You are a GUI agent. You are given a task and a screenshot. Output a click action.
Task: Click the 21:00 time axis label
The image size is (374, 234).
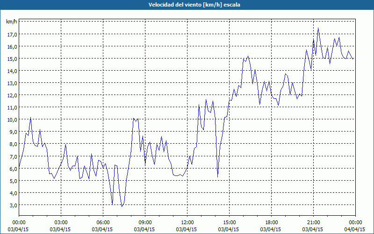(x=313, y=223)
